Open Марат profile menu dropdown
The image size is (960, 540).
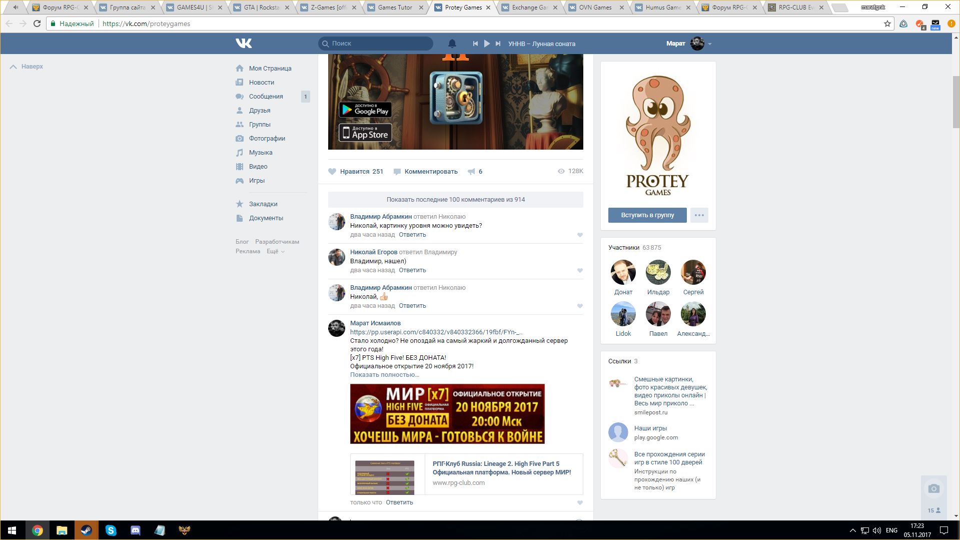(x=709, y=44)
